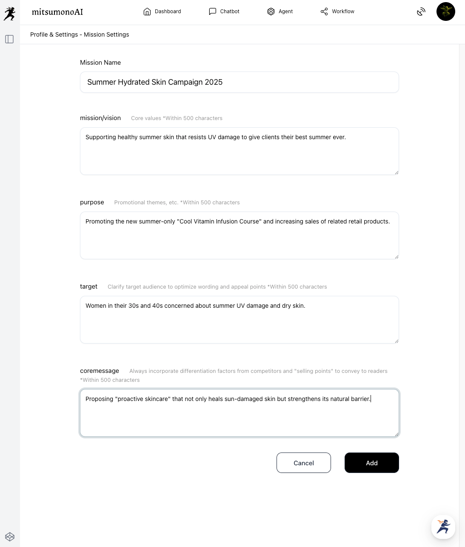Click the running ninja logo icon
Image resolution: width=465 pixels, height=547 pixels.
(9, 14)
